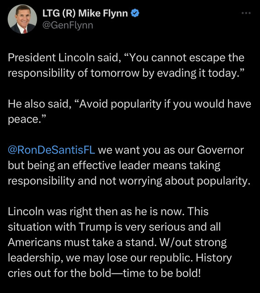The image size is (260, 293).
Task: Click the 'leadership, we may lose our republic' line
Action: [x=100, y=258]
